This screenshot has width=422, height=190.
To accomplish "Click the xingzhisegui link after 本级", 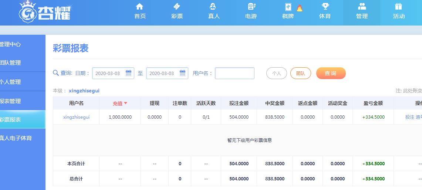I will tap(84, 91).
